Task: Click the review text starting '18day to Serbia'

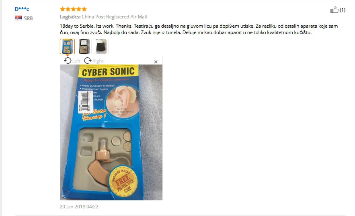Action: click(199, 29)
